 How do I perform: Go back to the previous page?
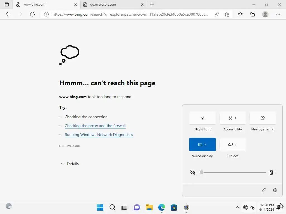pos(8,14)
